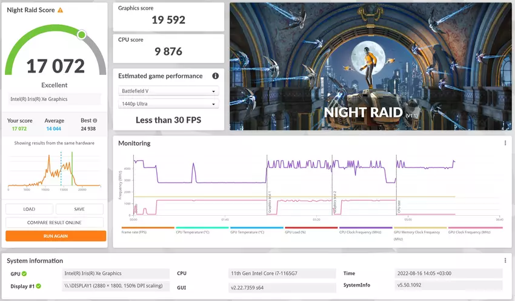Screen dimensions: 515x301
Task: Click the info icon next to Best score
Action: (95, 121)
